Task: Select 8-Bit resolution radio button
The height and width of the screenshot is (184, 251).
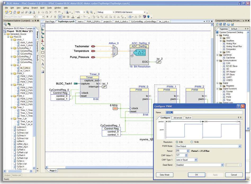Action: click(x=177, y=142)
